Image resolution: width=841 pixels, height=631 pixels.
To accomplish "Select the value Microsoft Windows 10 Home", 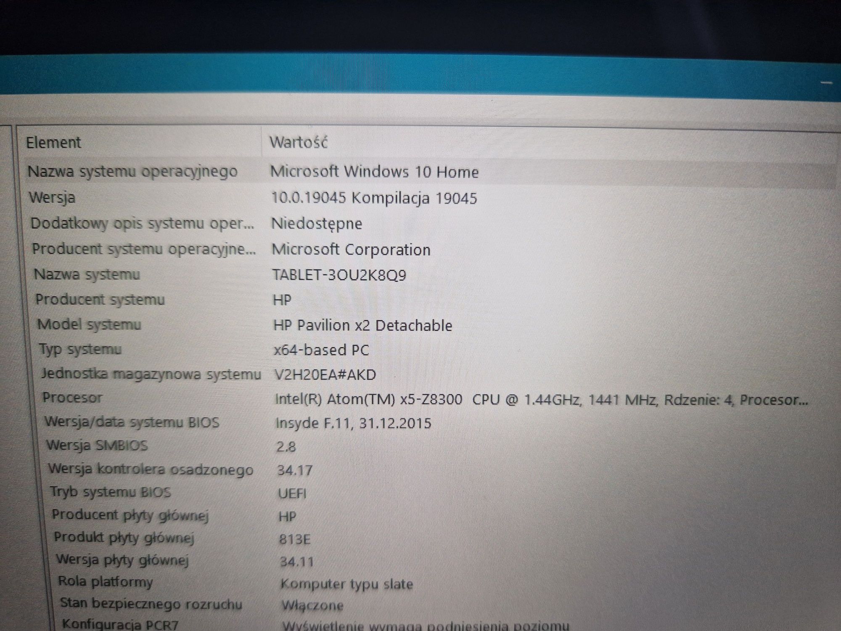I will 374,172.
